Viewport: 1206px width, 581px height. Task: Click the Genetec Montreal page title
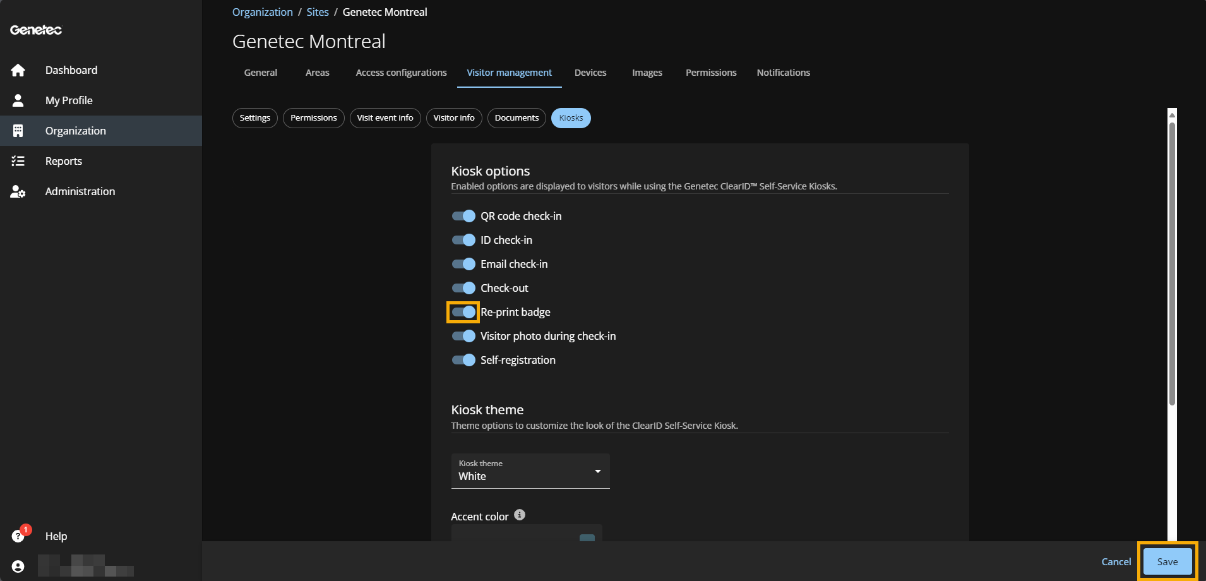[309, 41]
